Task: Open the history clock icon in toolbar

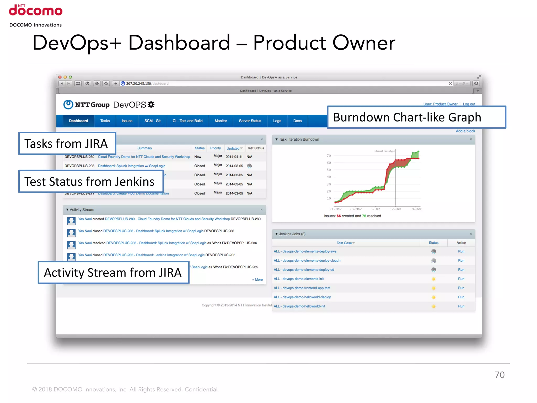Action: point(87,83)
